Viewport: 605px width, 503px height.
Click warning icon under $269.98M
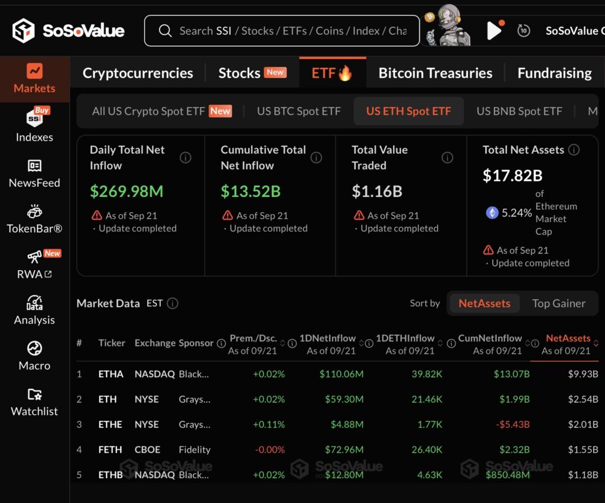96,215
